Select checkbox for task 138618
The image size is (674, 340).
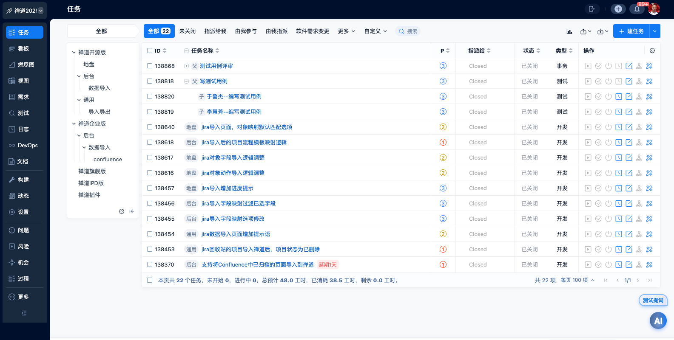pyautogui.click(x=150, y=142)
